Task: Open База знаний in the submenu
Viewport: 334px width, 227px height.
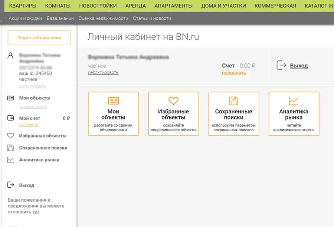Action: [x=60, y=18]
